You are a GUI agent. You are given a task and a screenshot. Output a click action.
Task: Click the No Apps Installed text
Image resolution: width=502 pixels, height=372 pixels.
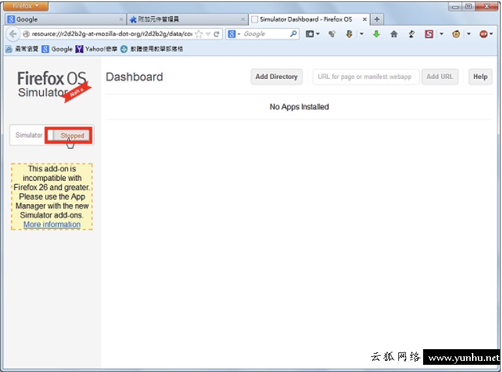[x=299, y=106]
